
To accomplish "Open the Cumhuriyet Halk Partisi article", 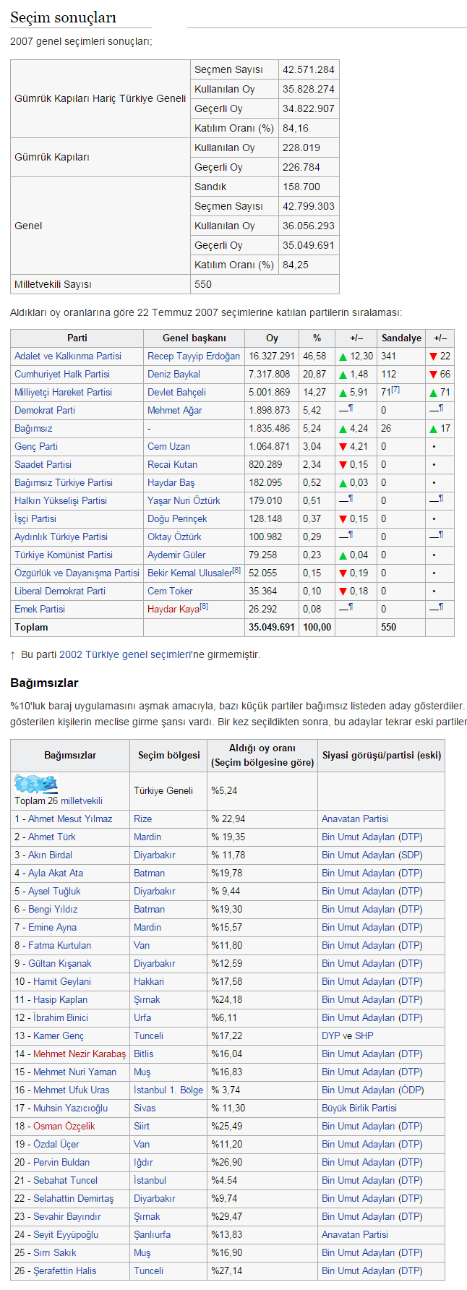I will 62,375.
